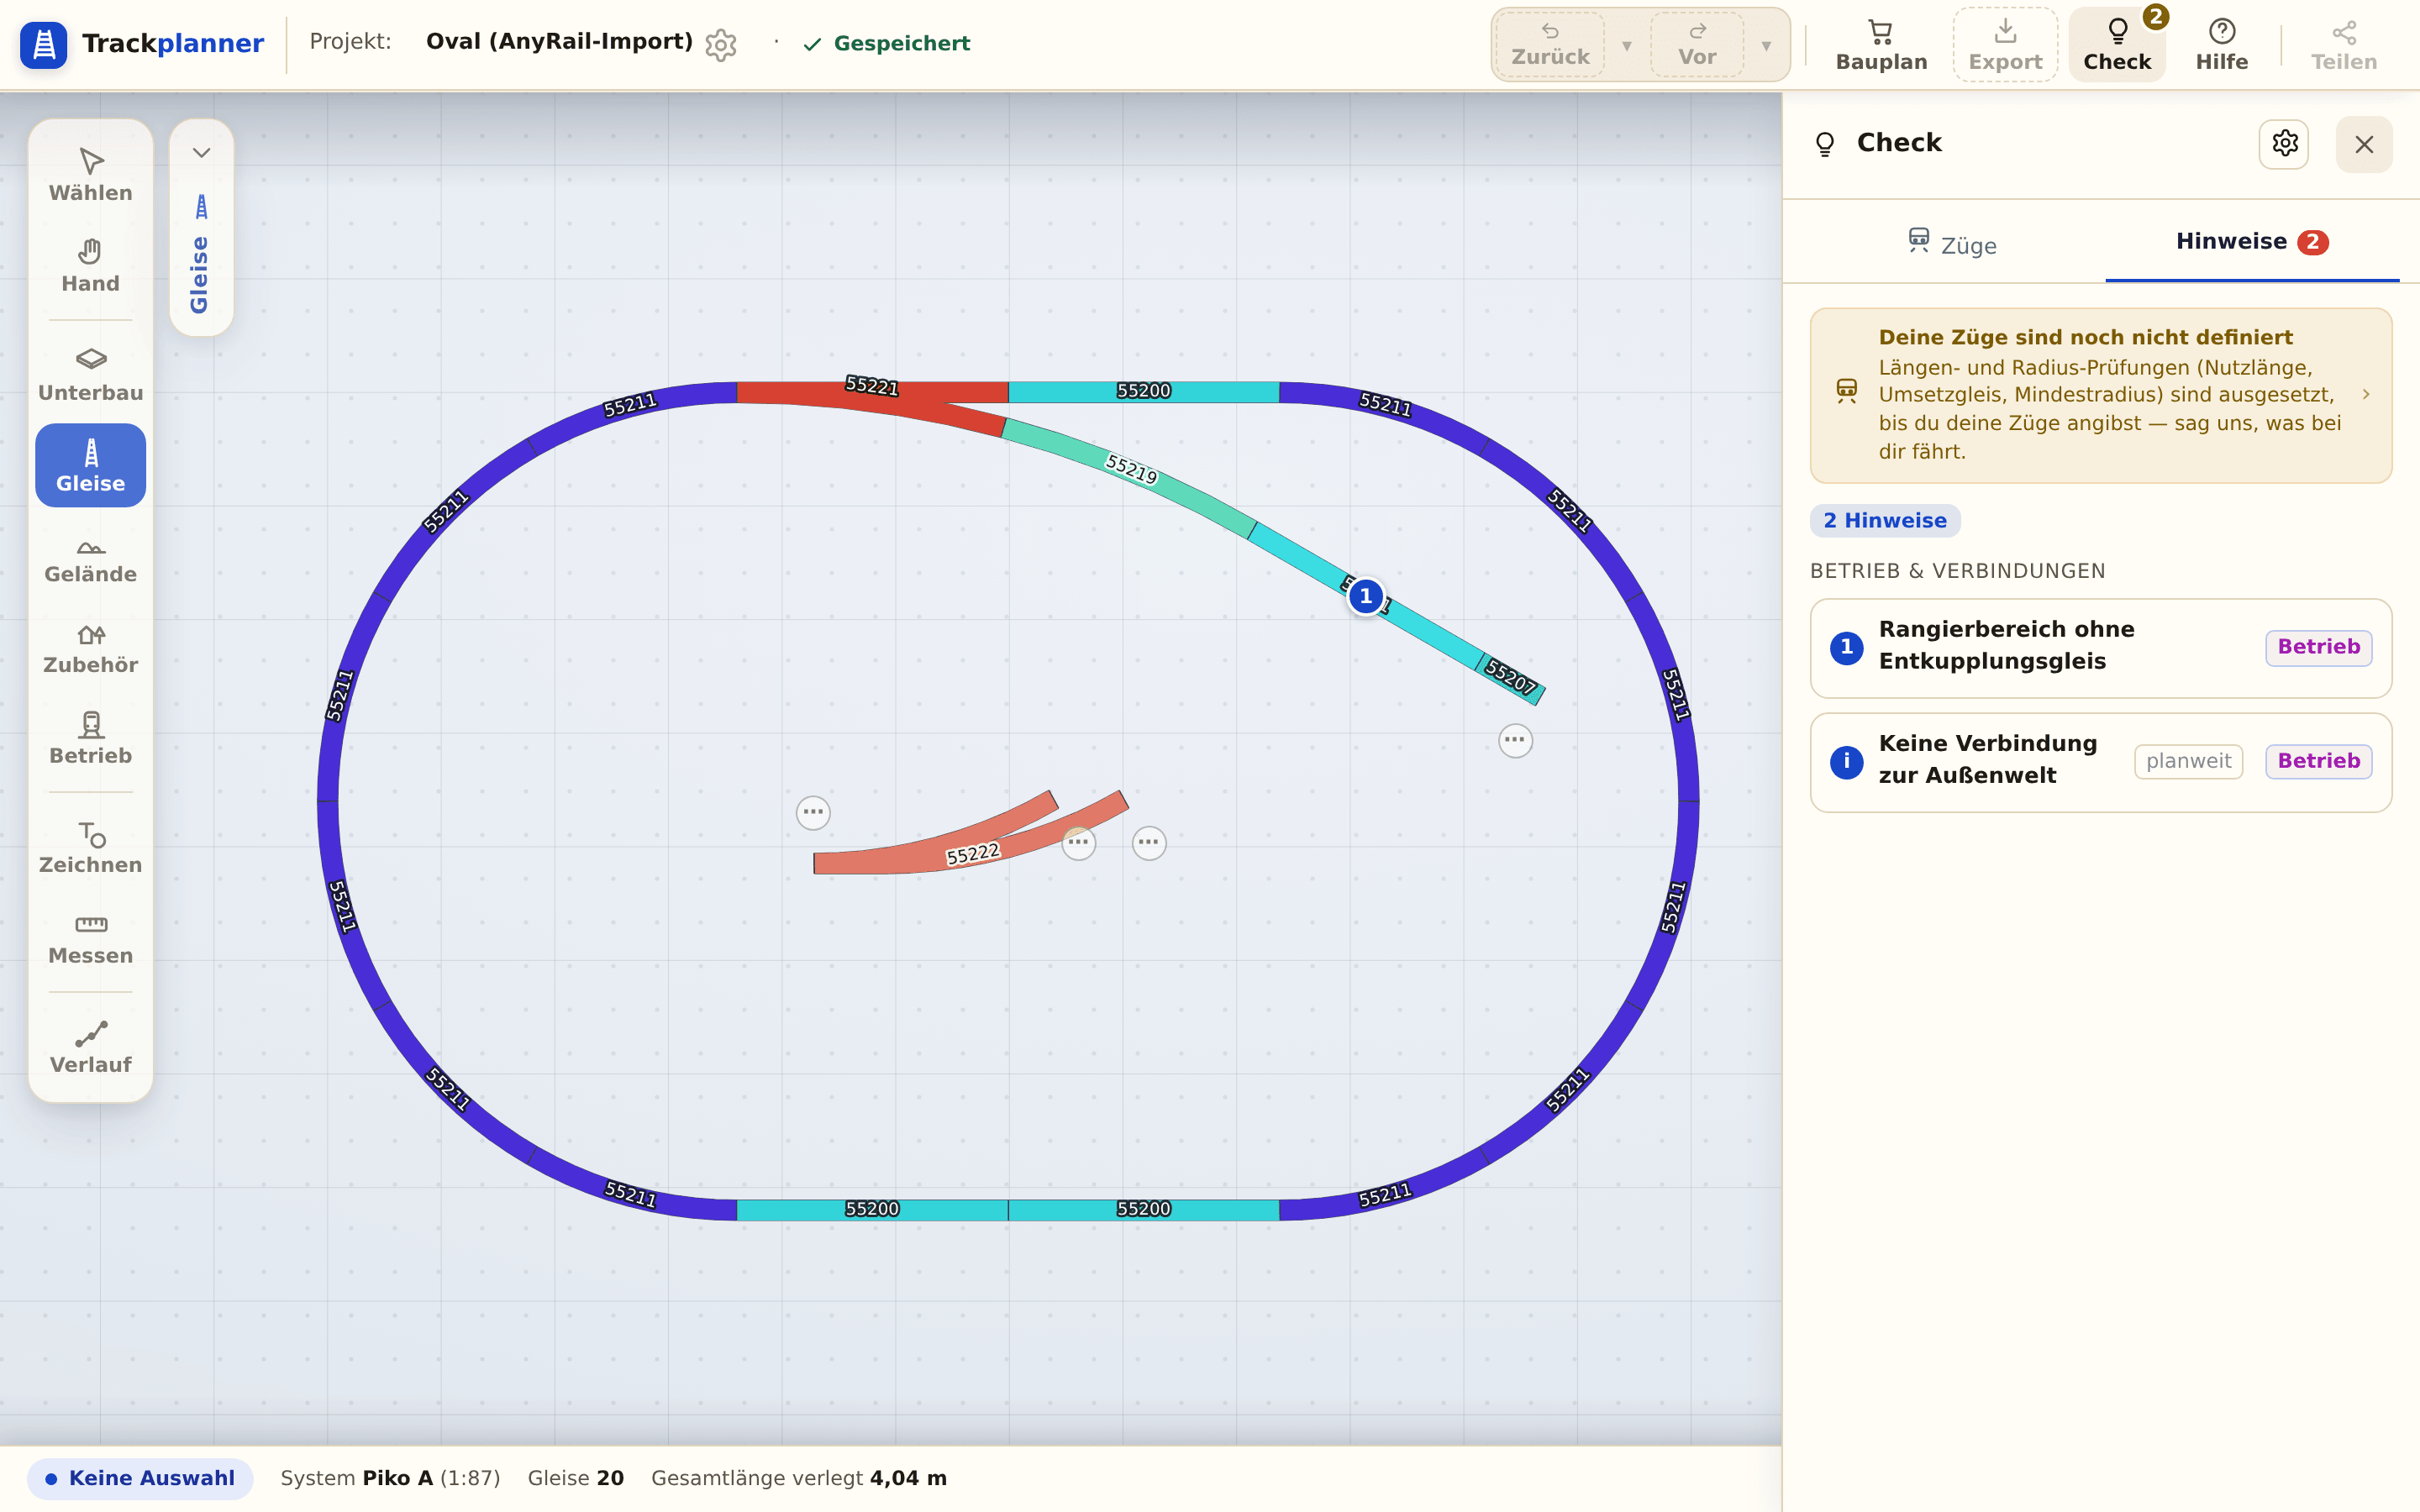Open project settings gear next to project name
The height and width of the screenshot is (1512, 2420).
(x=721, y=44)
